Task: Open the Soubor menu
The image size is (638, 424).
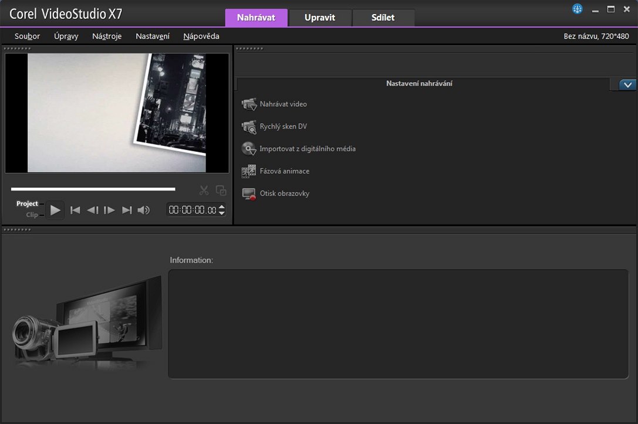Action: point(27,36)
